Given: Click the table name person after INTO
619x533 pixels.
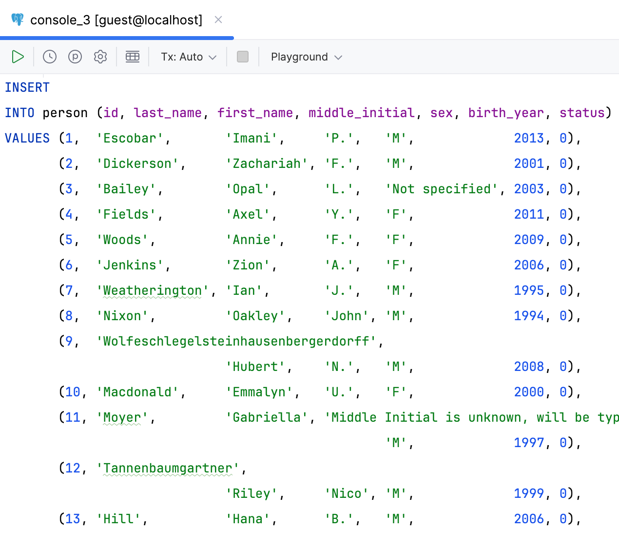Looking at the screenshot, I should pyautogui.click(x=65, y=113).
